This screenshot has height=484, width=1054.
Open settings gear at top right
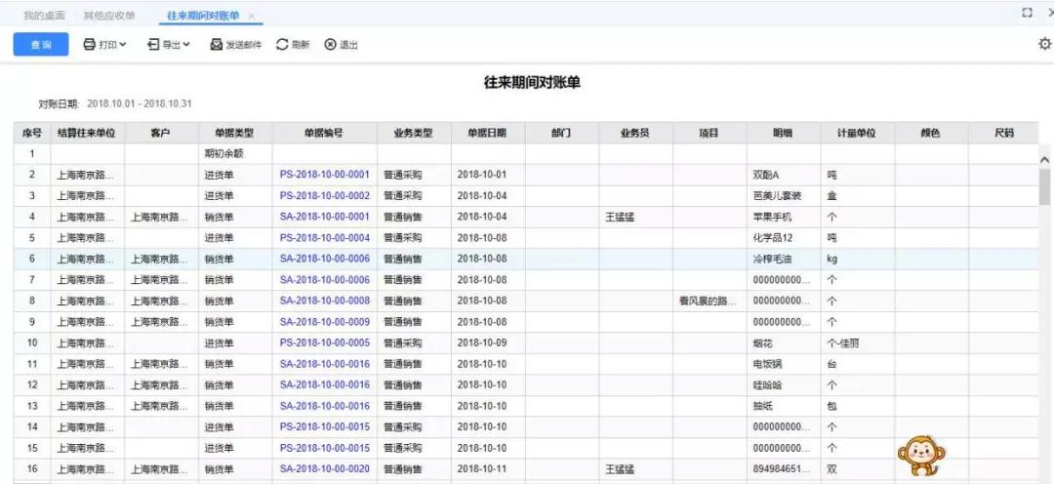1044,44
